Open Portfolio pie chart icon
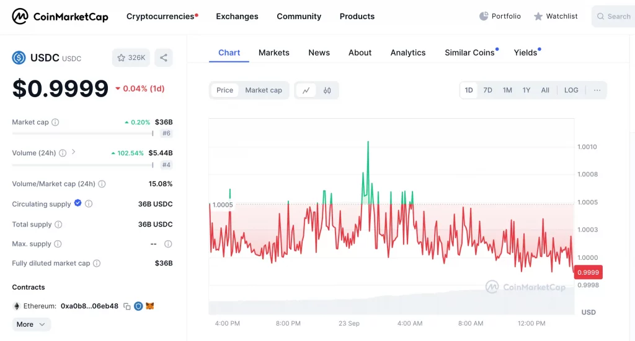The height and width of the screenshot is (341, 635). tap(484, 16)
